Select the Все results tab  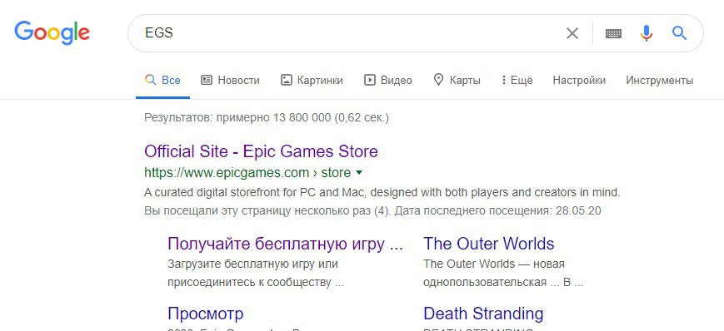(162, 80)
